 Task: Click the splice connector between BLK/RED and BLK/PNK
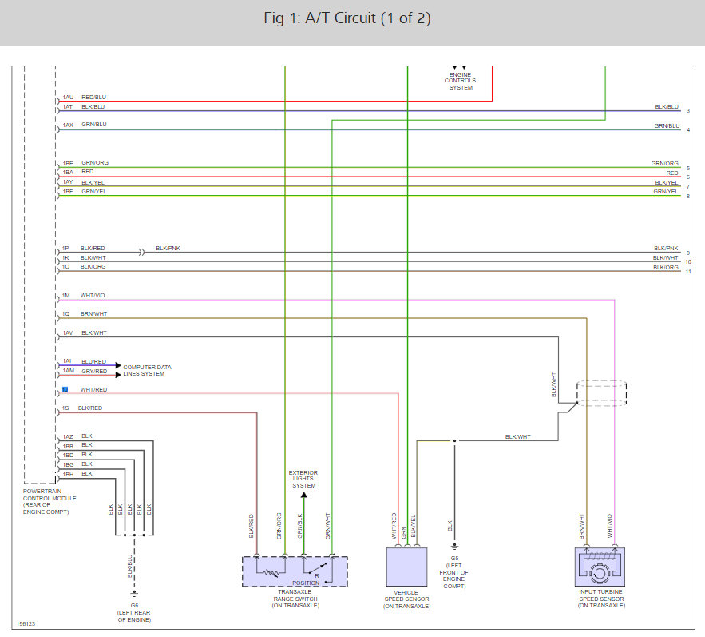point(141,253)
